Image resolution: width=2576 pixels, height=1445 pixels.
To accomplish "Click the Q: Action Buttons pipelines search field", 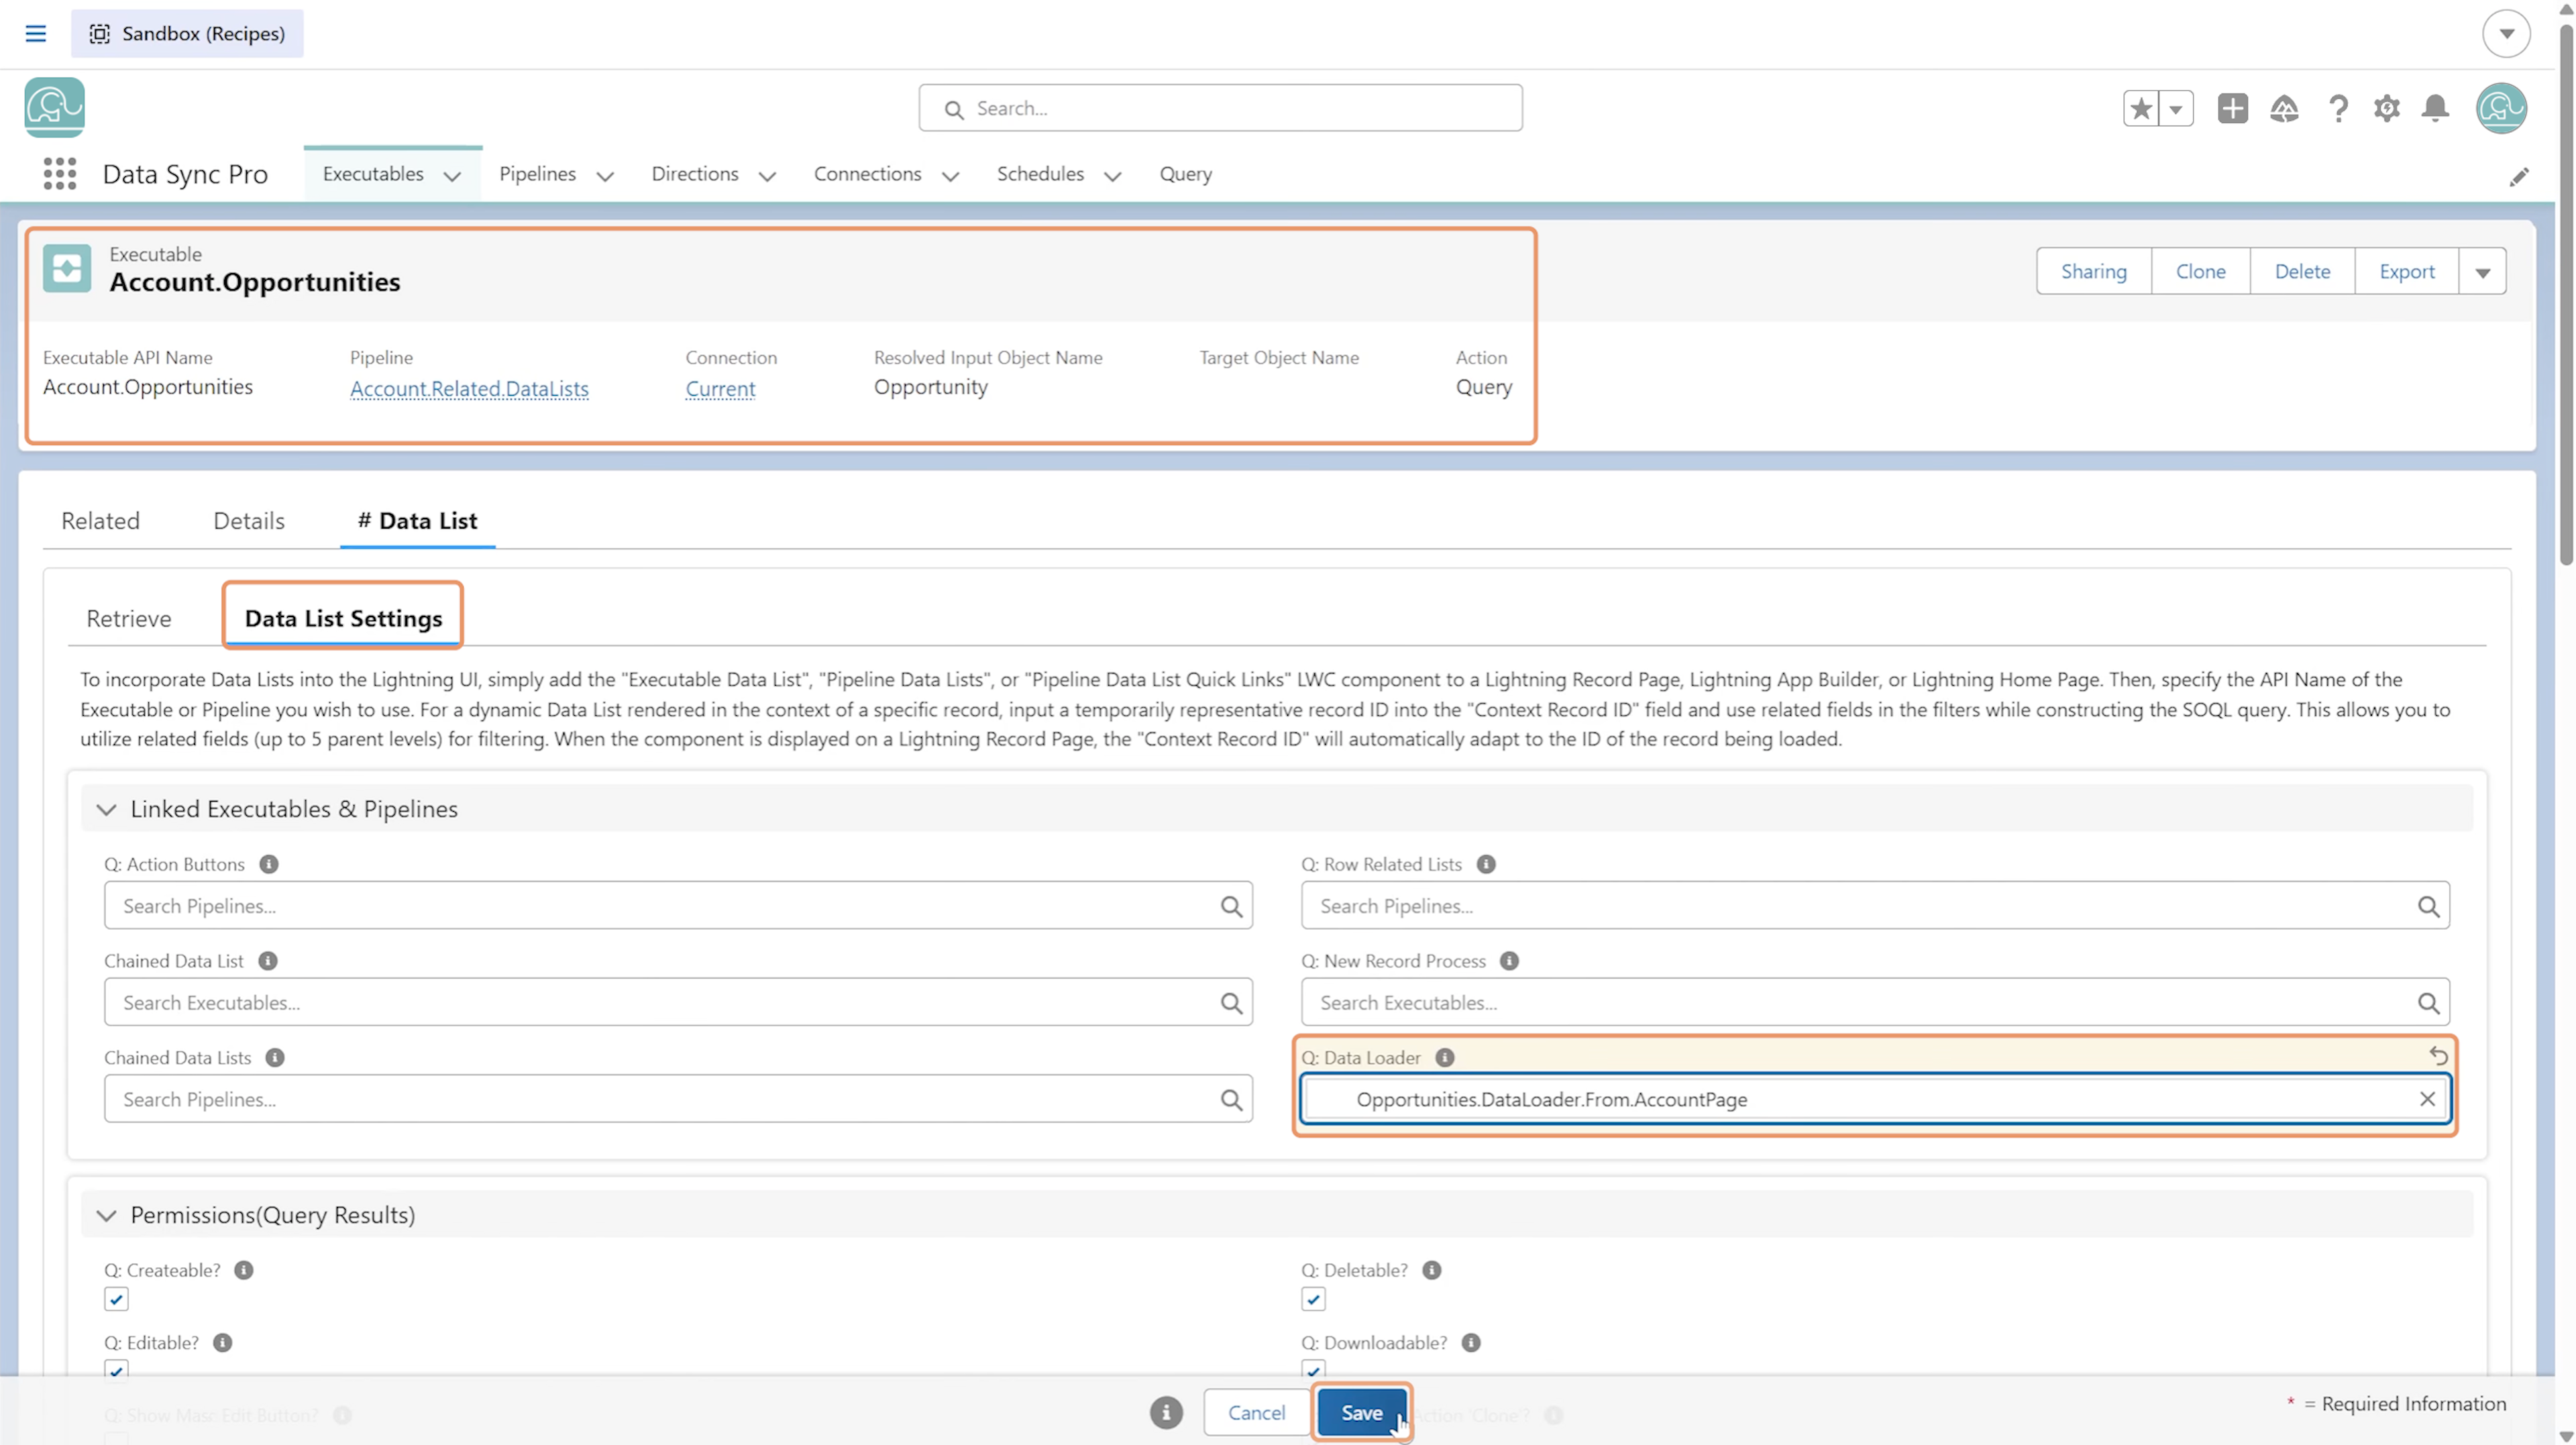I will click(x=678, y=906).
